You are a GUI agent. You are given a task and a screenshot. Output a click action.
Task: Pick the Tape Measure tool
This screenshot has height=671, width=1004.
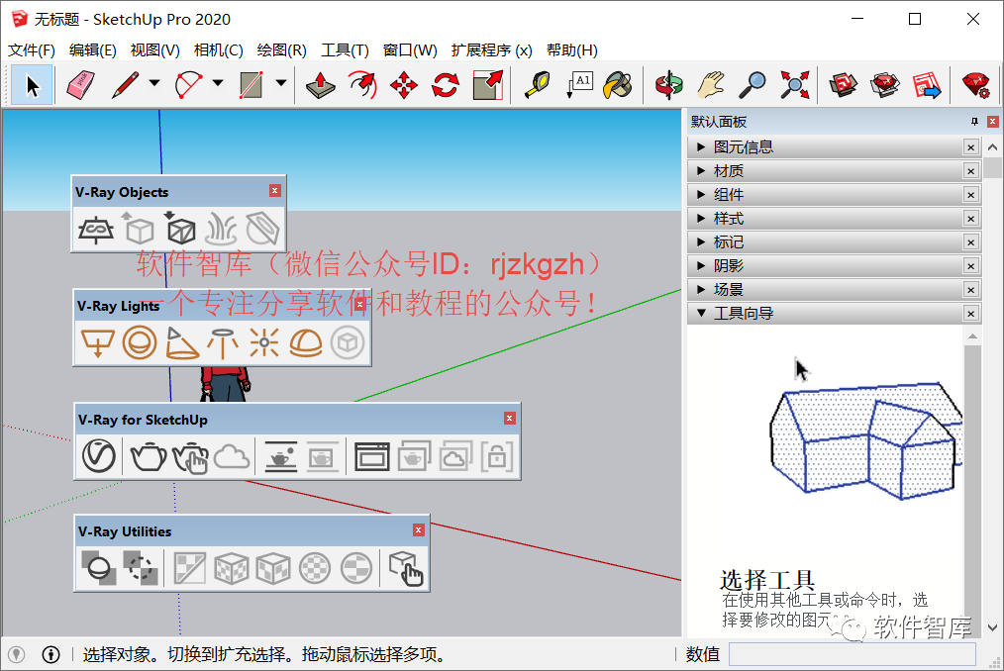coord(538,84)
